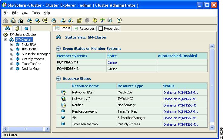Open the Help menu
This screenshot has width=223, height=139.
pos(46,13)
